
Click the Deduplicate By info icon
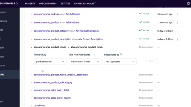click(x=121, y=54)
